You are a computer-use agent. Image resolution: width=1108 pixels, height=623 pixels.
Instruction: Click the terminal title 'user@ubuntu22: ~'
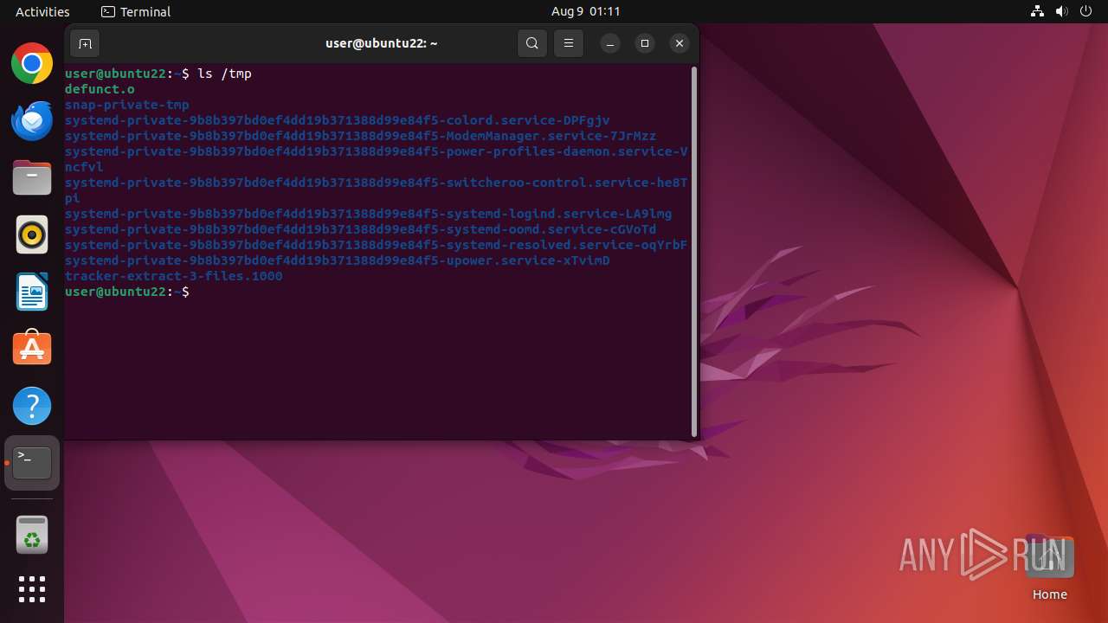pyautogui.click(x=382, y=43)
